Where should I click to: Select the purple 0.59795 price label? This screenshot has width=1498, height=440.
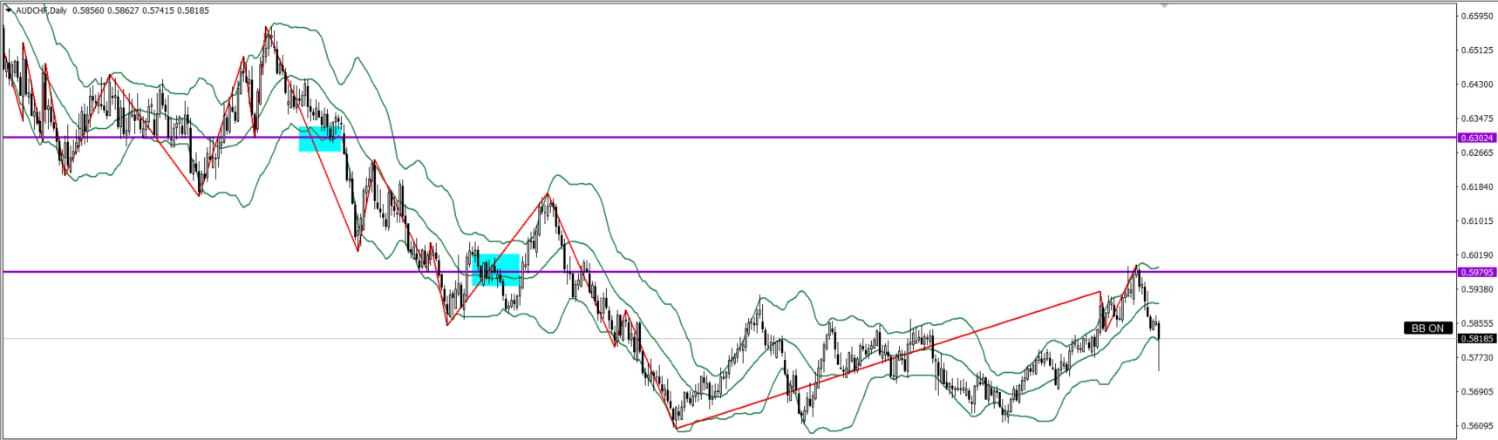pos(1477,272)
